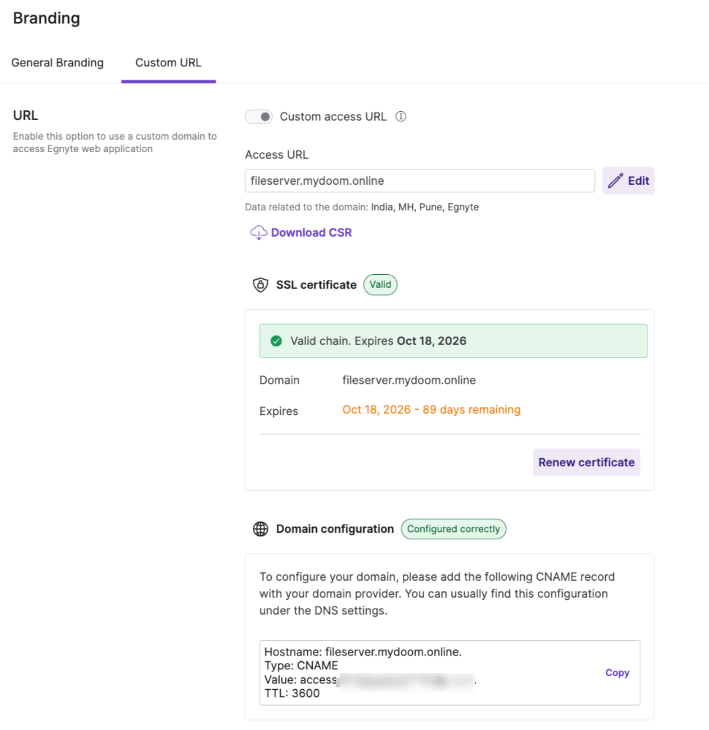
Task: Click the Branding page heading
Action: click(x=47, y=18)
